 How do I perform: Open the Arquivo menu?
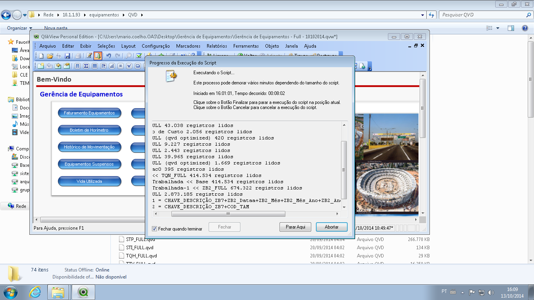tap(47, 46)
